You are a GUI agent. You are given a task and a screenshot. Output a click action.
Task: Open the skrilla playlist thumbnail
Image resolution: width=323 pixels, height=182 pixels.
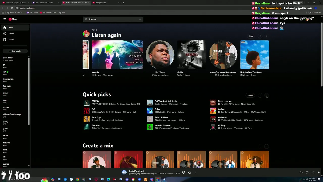192,55
